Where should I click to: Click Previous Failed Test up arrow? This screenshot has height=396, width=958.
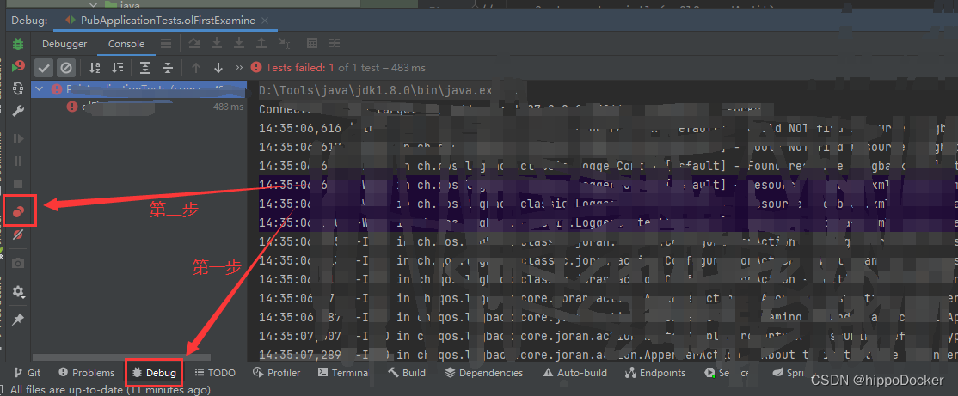[x=195, y=68]
